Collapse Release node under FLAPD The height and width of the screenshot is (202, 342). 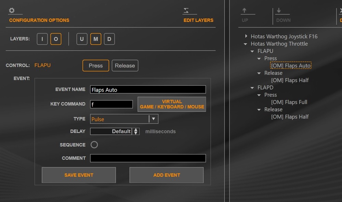[x=259, y=110]
